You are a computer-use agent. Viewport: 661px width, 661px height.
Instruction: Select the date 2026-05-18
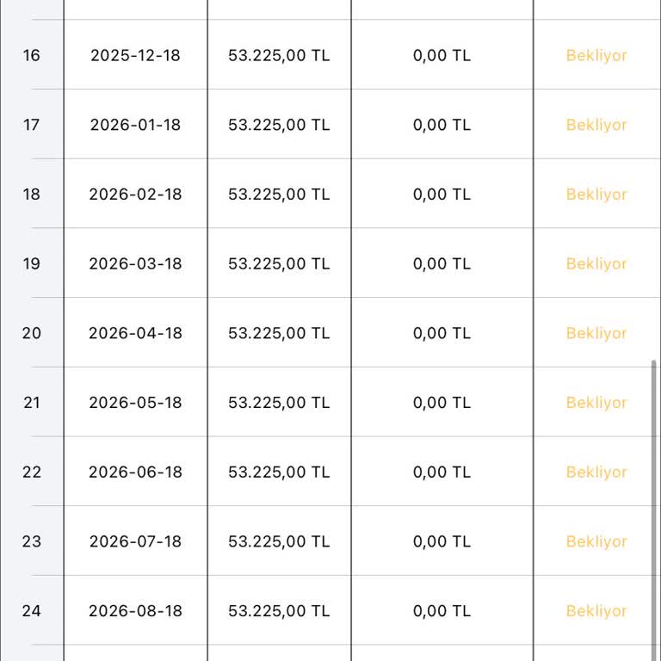[x=135, y=403]
